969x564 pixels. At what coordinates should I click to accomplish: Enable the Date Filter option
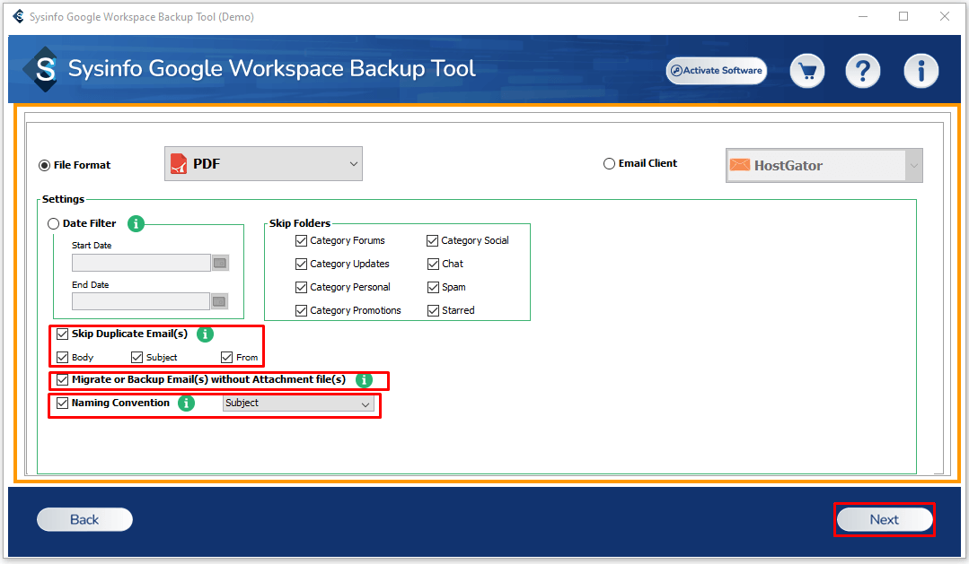point(54,223)
